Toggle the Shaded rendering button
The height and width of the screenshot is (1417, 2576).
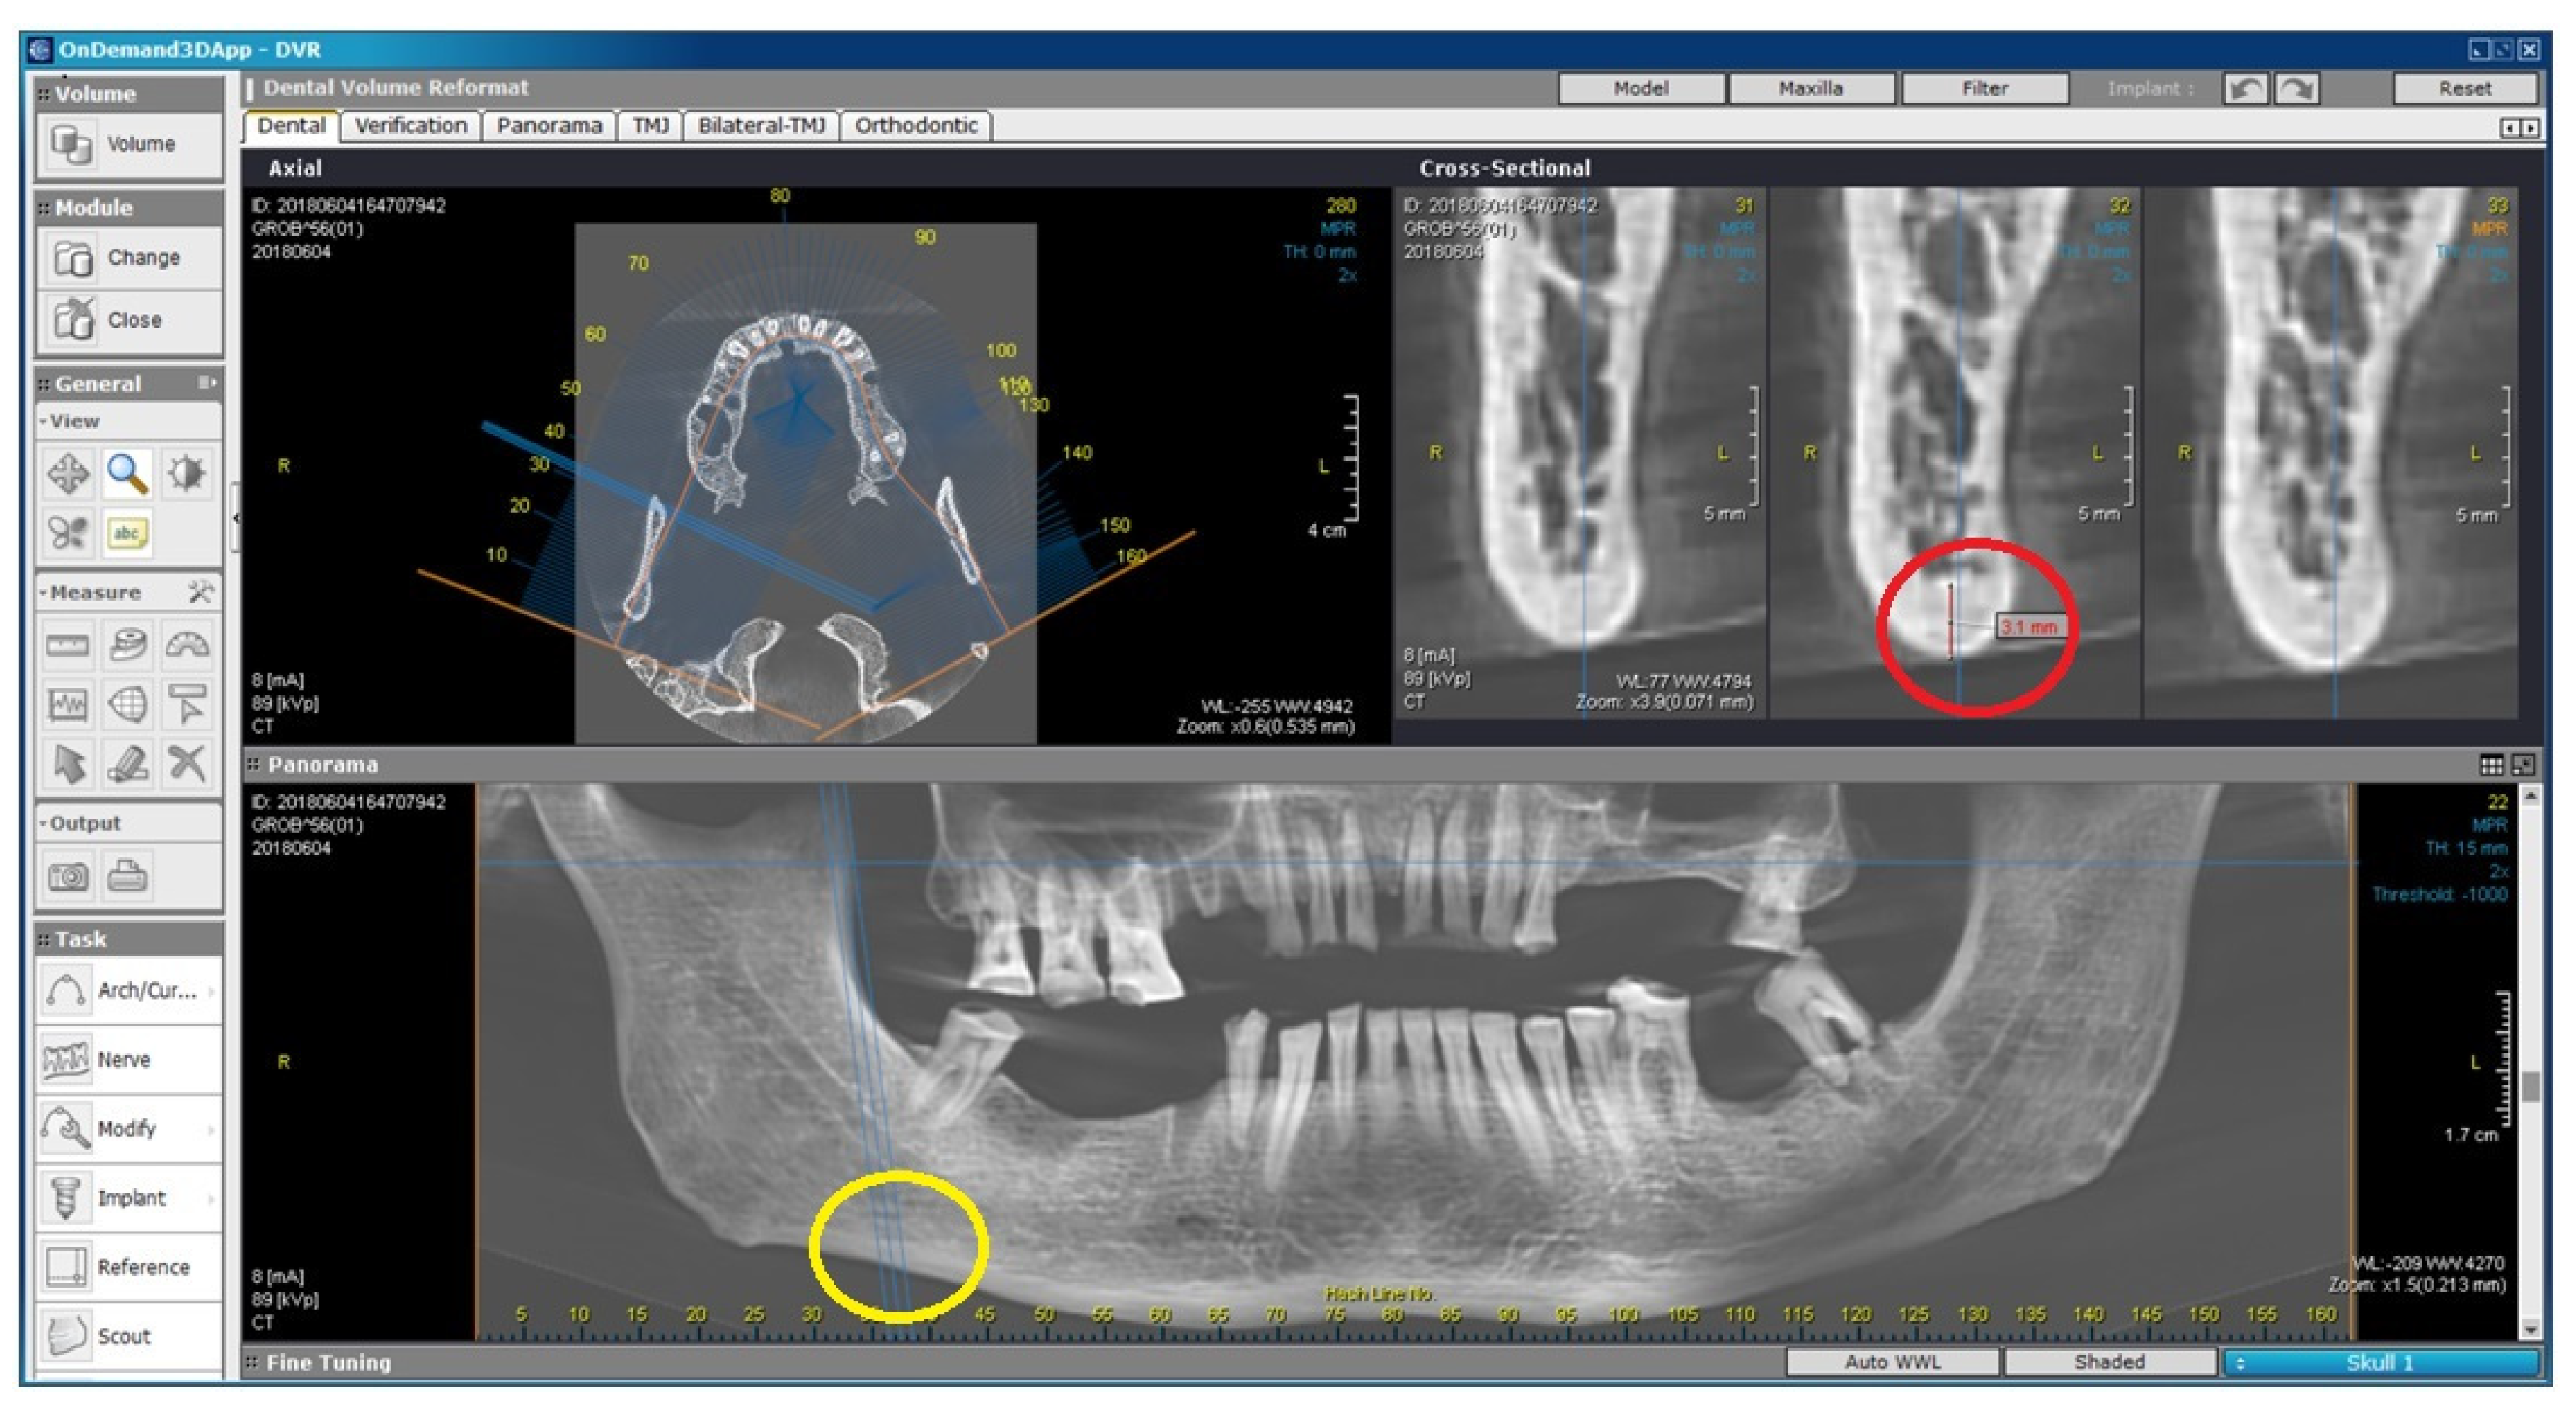click(2109, 1362)
